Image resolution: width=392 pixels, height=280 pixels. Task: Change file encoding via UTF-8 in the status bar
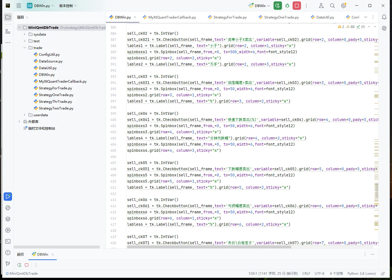319,274
